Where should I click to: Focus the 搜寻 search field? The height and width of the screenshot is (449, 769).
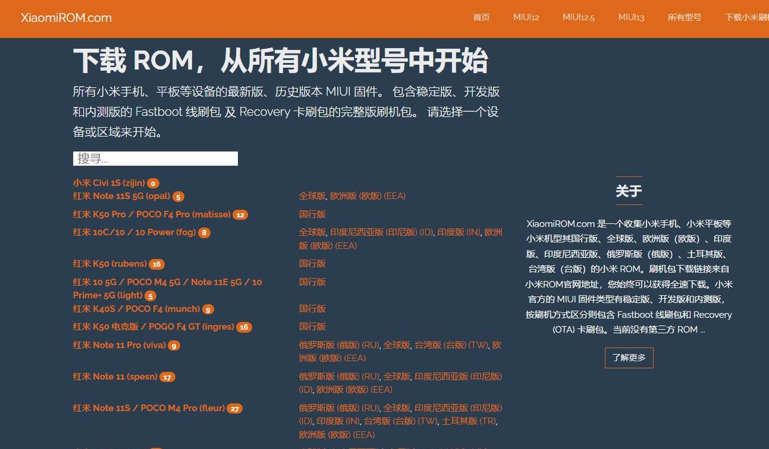(156, 158)
